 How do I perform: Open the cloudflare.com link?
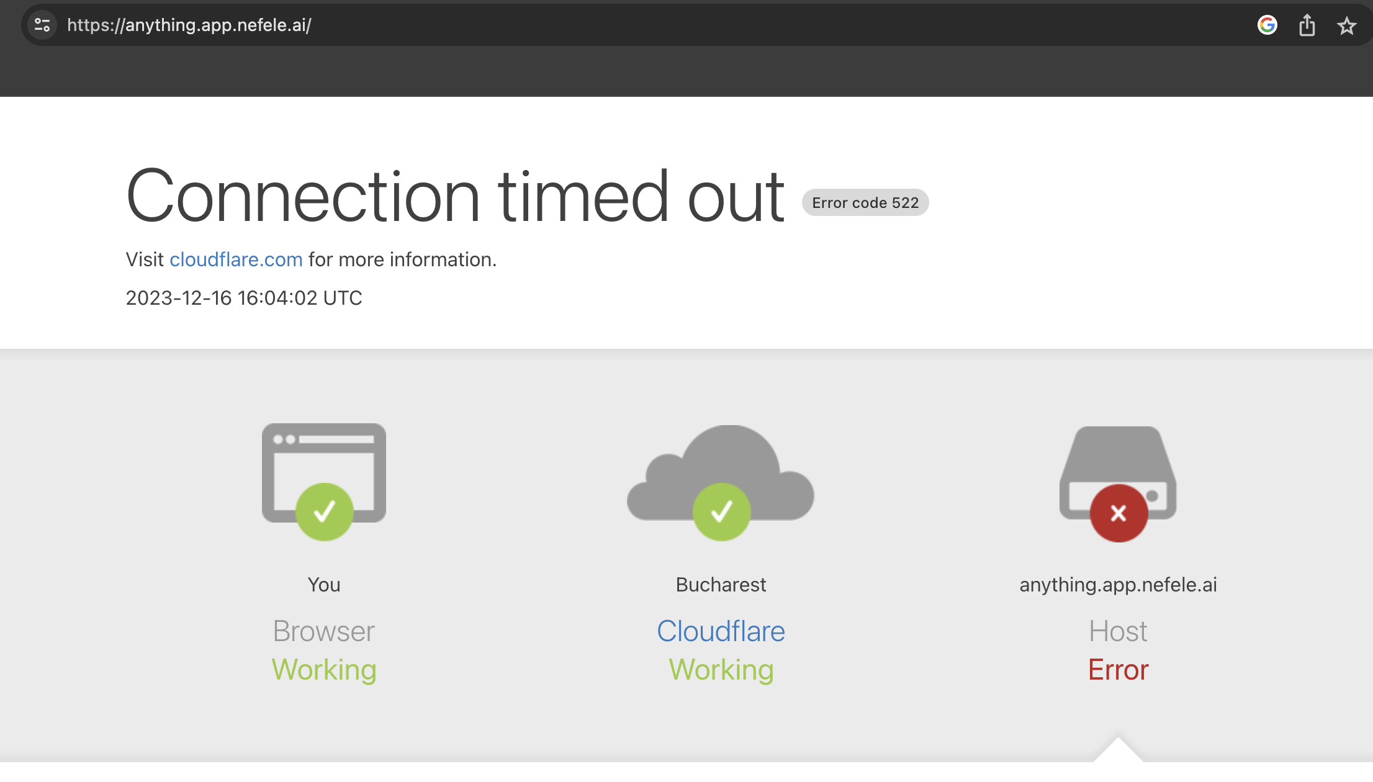[236, 259]
